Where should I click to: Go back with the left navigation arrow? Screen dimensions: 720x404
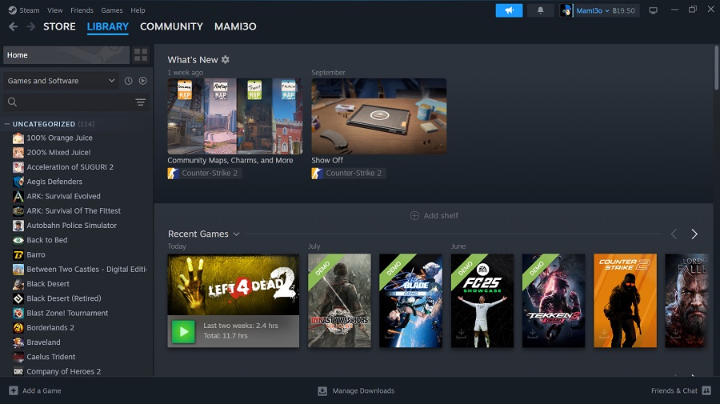point(13,26)
